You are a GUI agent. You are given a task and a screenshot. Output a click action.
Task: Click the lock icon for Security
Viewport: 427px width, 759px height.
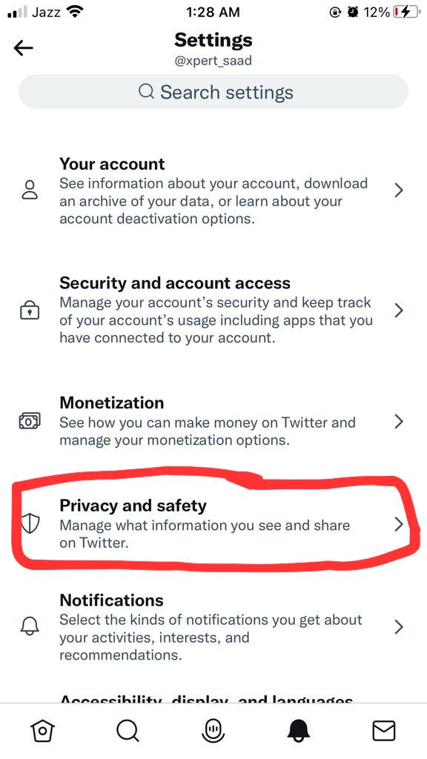tap(30, 311)
